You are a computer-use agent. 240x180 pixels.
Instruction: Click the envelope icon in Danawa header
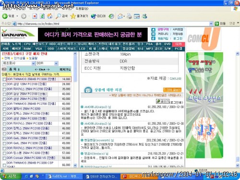click(x=153, y=34)
